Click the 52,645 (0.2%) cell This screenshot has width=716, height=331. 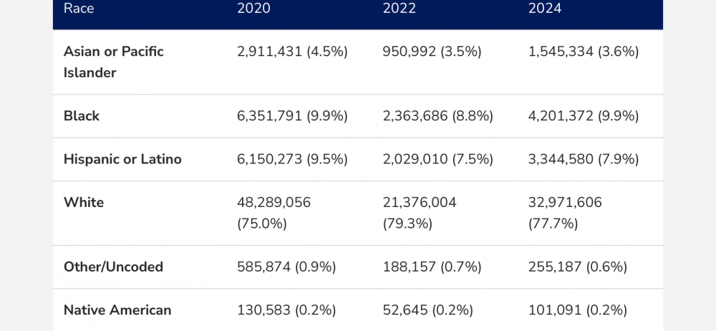[x=428, y=310]
